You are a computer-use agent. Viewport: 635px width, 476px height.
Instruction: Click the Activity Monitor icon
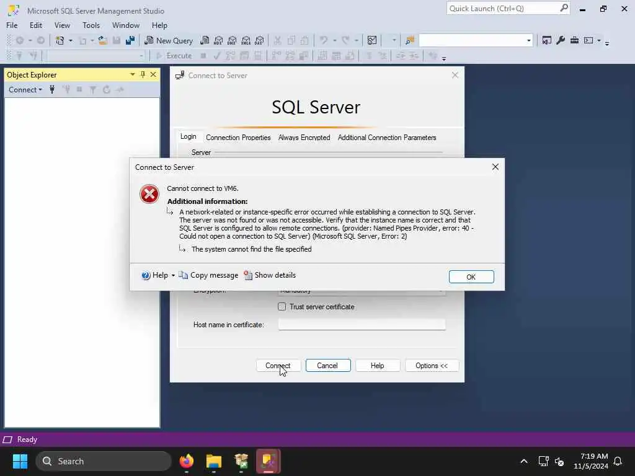[x=372, y=40]
